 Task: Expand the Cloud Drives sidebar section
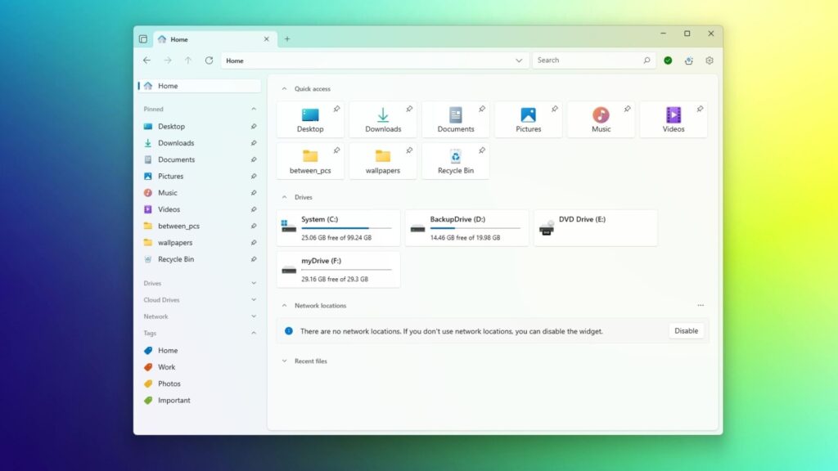click(254, 300)
